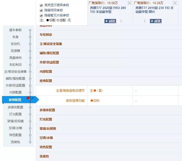This screenshot has height=161, width=182.
Task: Select 外部/防盗配置 in sidebar navigation
Action: point(15,86)
